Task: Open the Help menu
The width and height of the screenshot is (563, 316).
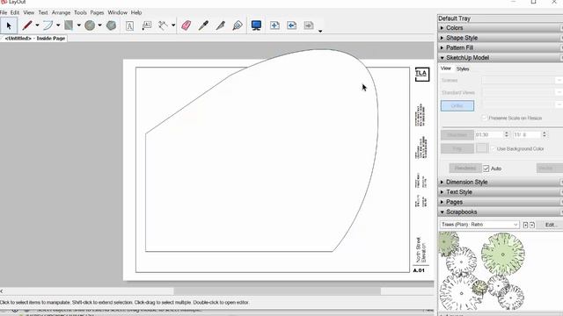Action: 136,12
